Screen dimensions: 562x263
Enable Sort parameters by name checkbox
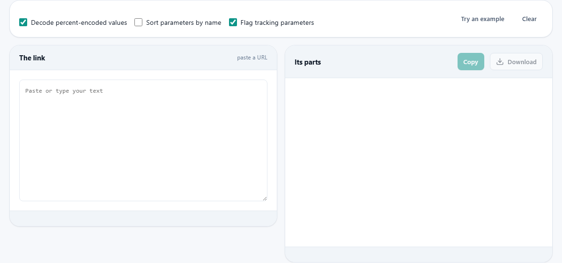point(138,22)
